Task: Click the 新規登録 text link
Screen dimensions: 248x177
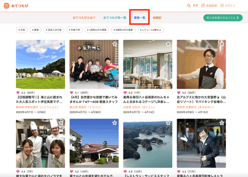Action: tap(212, 6)
